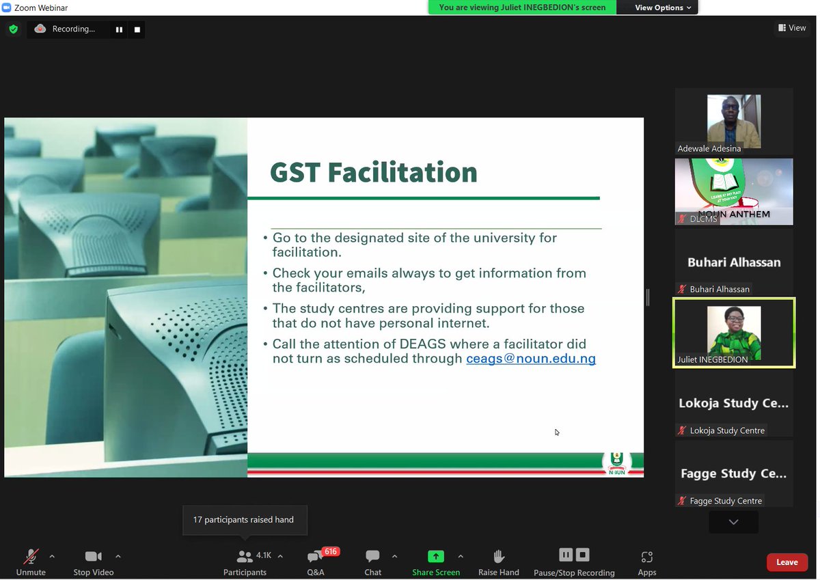Select Adewale Adesina's video thumbnail
This screenshot has width=820, height=580.
pyautogui.click(x=734, y=121)
